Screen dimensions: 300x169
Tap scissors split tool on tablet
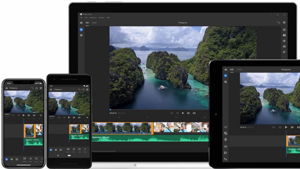(226, 127)
